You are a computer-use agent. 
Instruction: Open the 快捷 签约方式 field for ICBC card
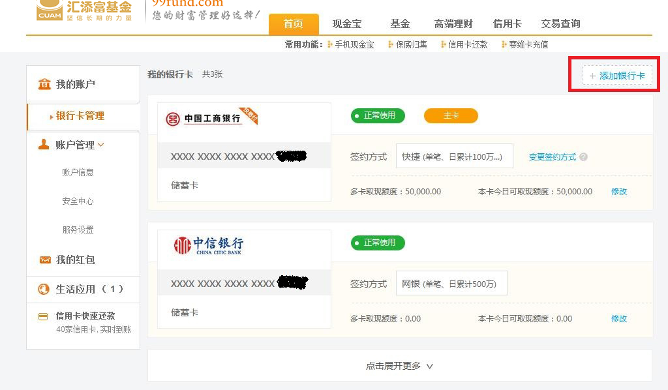click(x=454, y=157)
